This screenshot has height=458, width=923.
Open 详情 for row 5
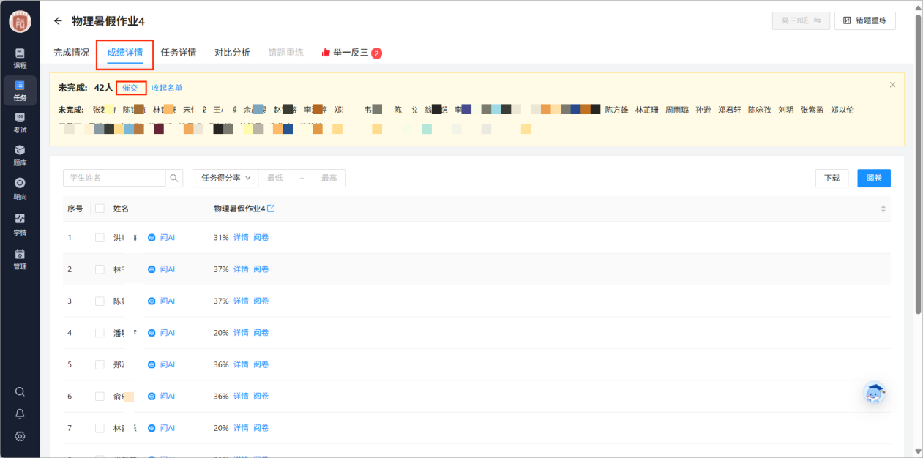(241, 364)
